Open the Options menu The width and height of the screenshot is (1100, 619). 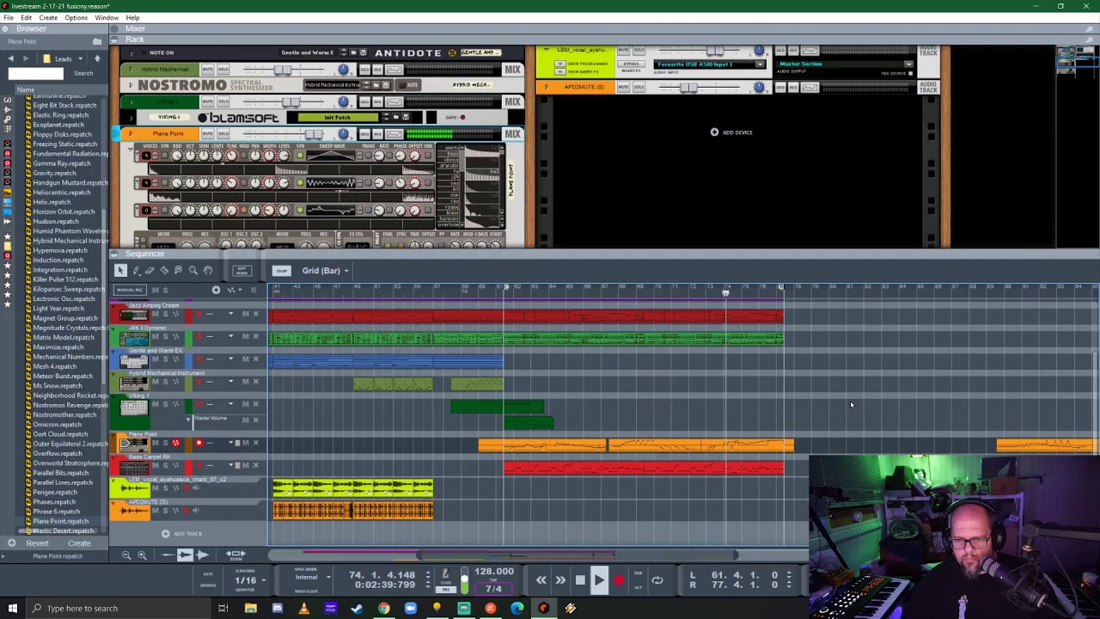coord(76,17)
